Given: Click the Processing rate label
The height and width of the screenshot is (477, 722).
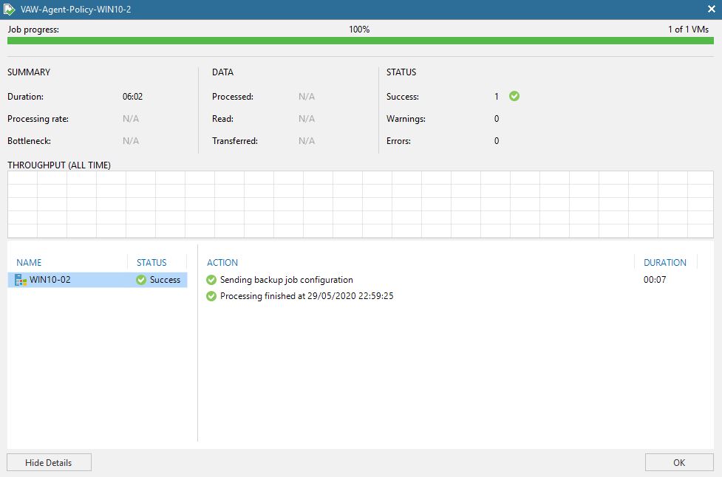Looking at the screenshot, I should click(38, 119).
